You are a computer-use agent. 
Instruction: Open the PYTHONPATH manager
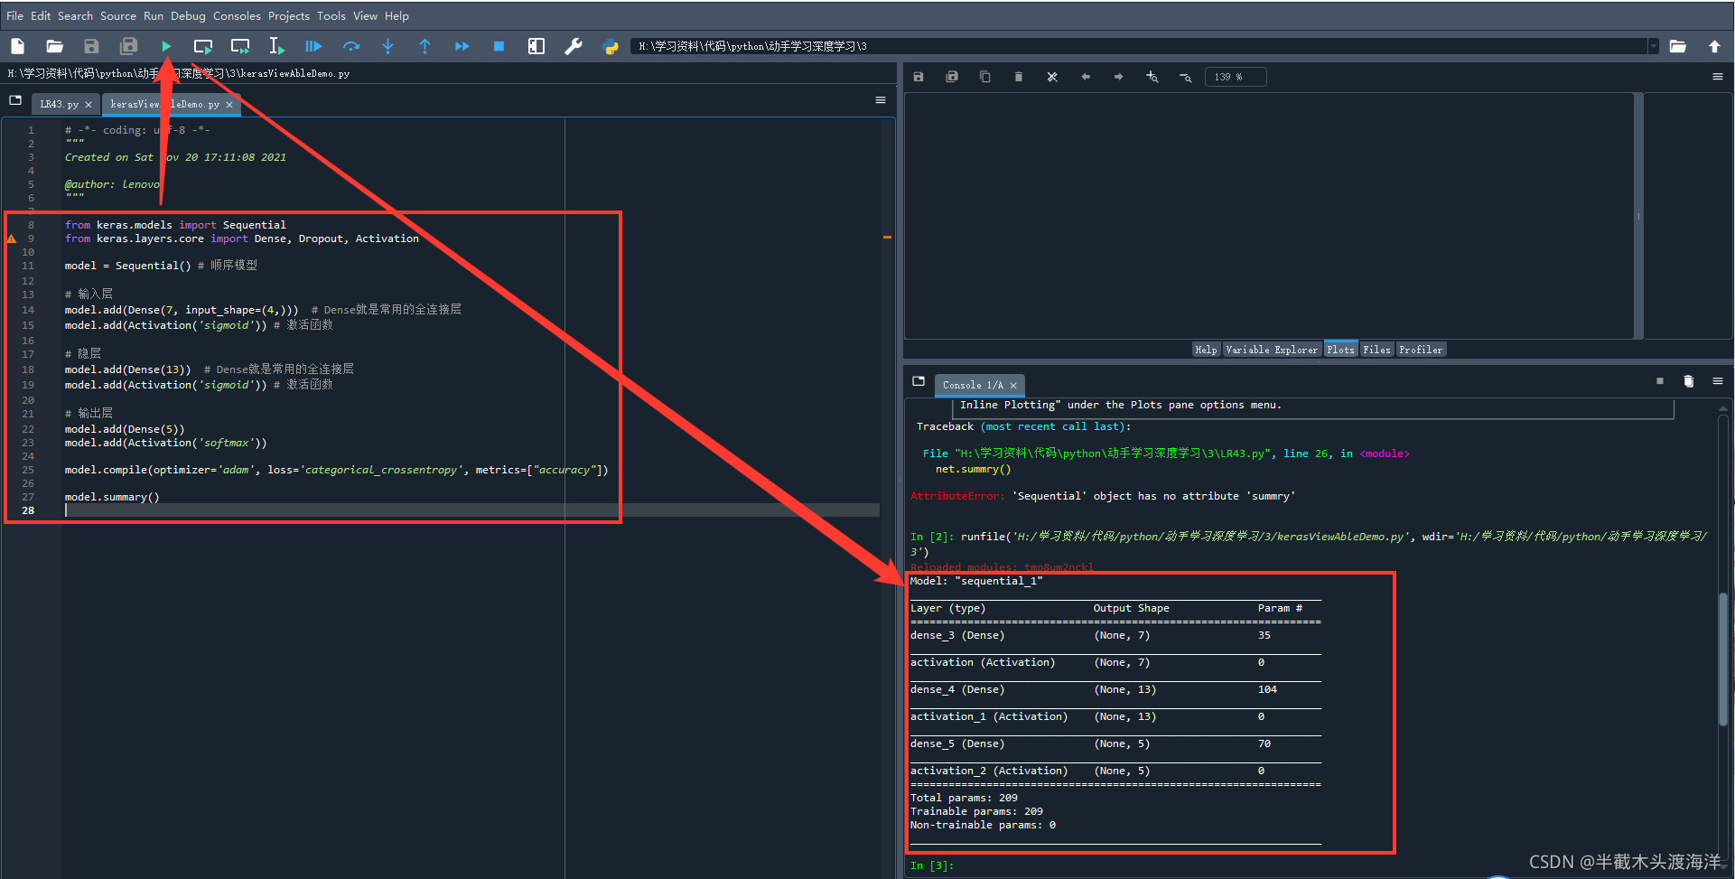(611, 47)
